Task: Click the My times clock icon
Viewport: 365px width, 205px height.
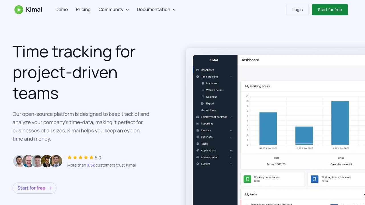Action: point(203,83)
